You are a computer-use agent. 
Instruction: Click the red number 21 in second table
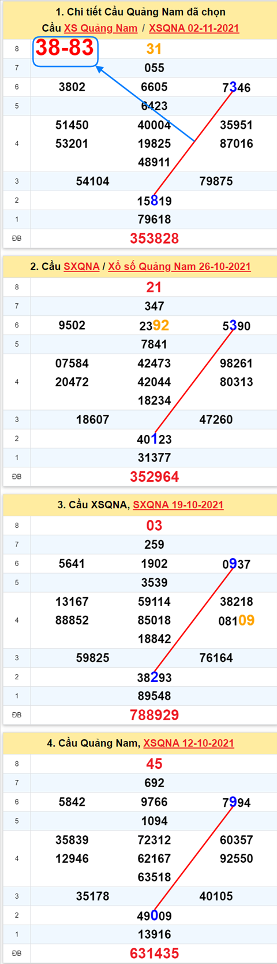[x=154, y=288]
